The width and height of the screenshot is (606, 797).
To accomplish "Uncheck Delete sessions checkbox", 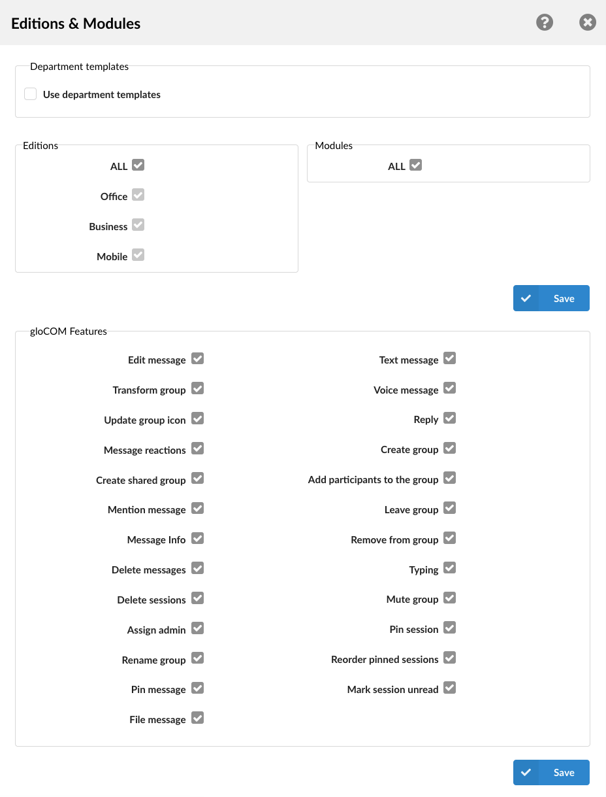I will point(197,598).
